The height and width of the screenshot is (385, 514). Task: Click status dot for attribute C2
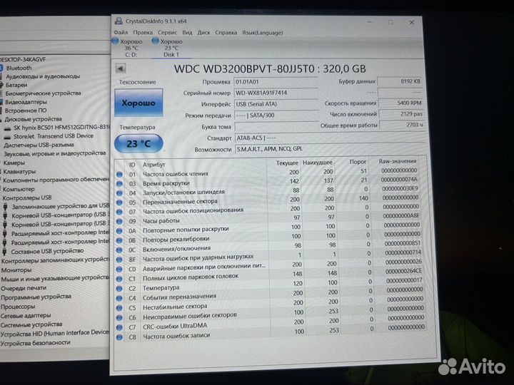coord(119,289)
